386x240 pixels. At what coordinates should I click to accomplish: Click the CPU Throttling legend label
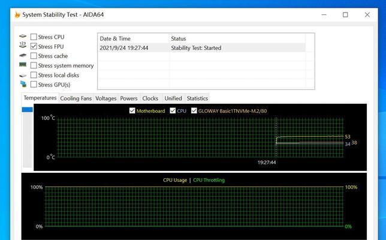coord(209,180)
